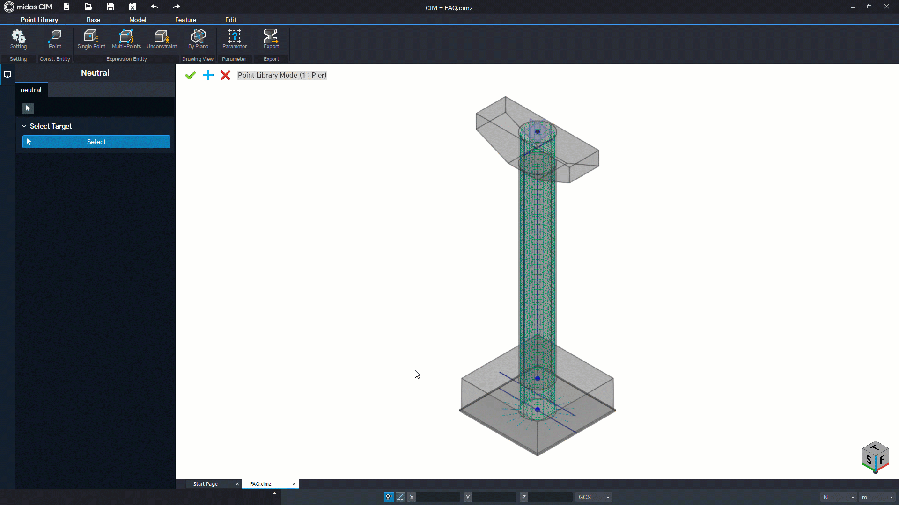This screenshot has width=899, height=505.
Task: Click the X coordinate input field
Action: coord(438,497)
